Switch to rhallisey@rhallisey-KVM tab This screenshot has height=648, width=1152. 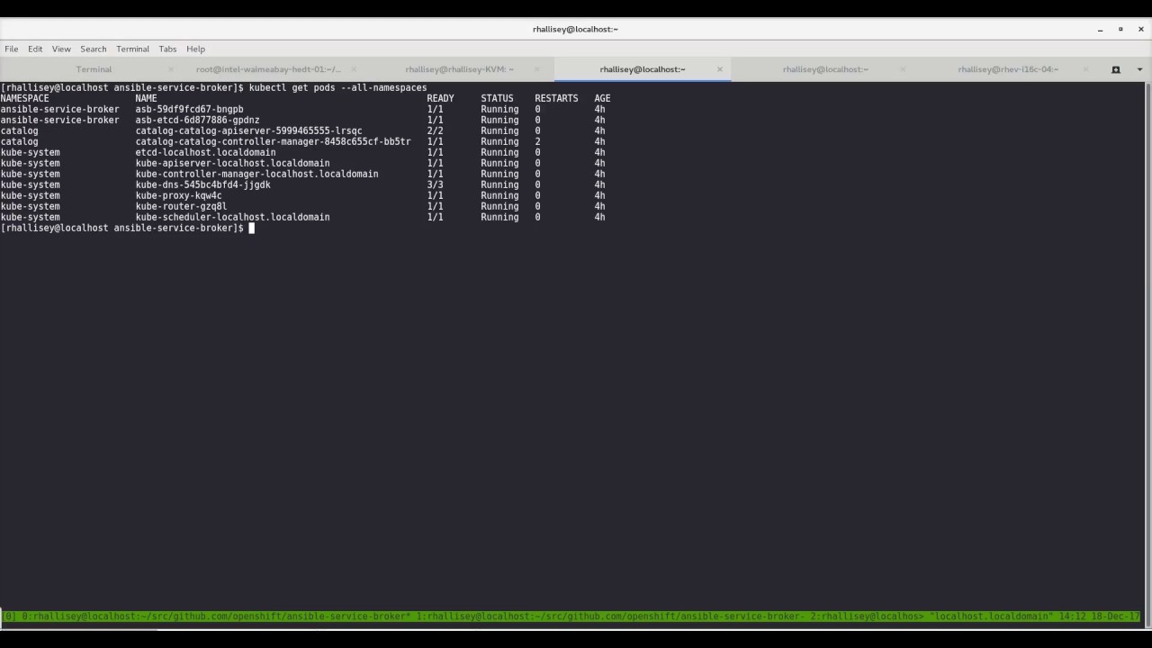pos(459,69)
